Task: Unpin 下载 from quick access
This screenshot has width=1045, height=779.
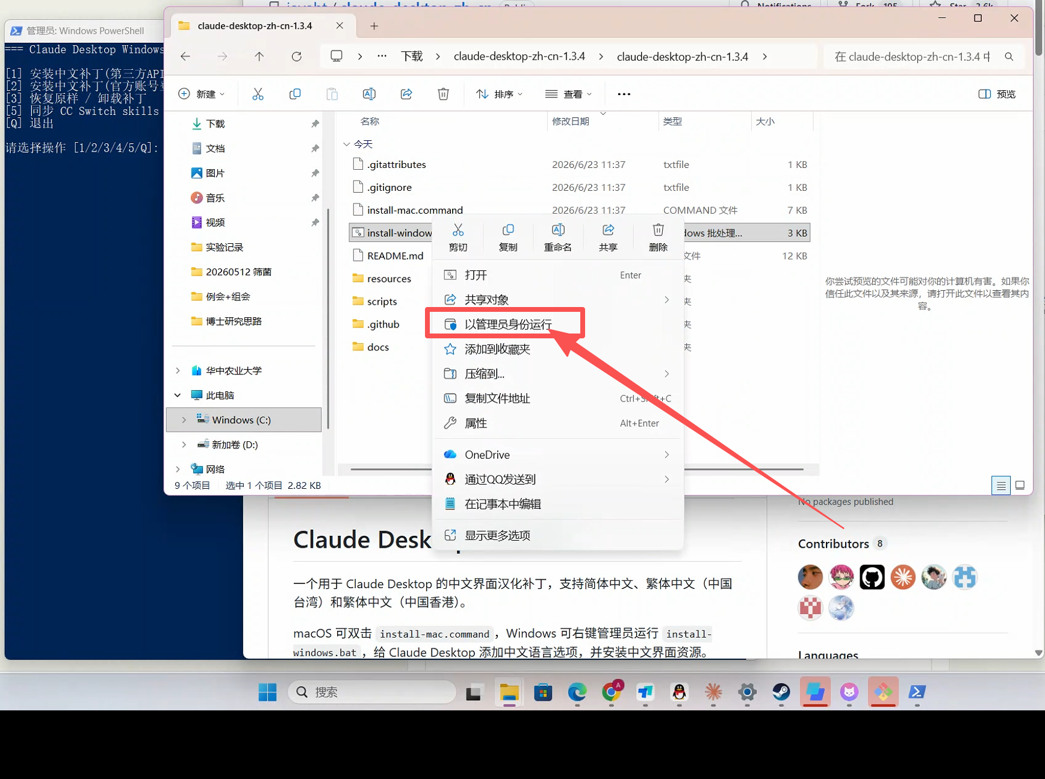Action: (315, 124)
